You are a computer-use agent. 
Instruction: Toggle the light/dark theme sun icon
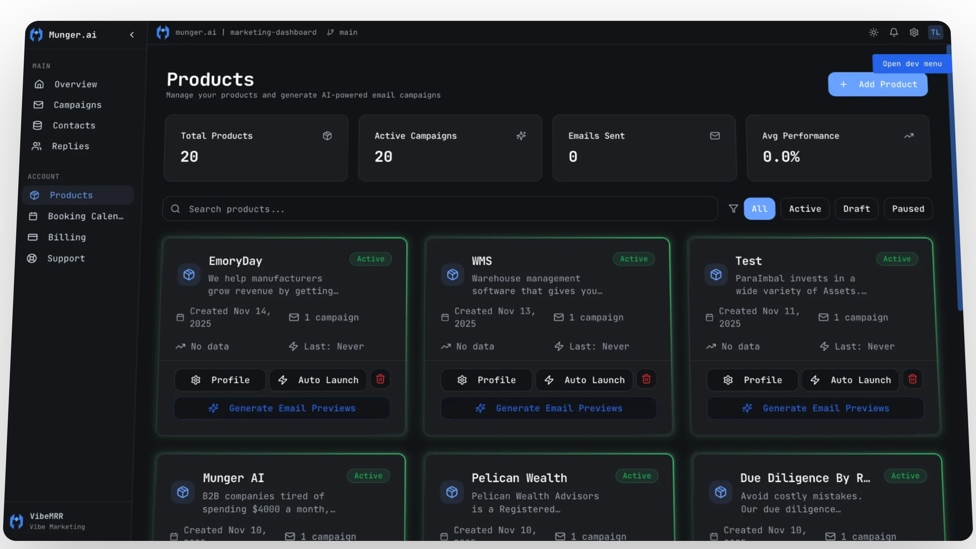pos(874,33)
